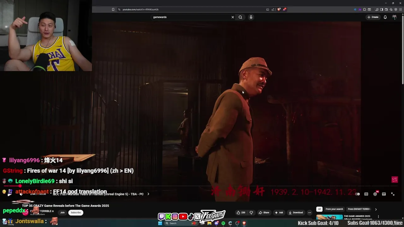This screenshot has width=404, height=227.
Task: Click the Download button under video
Action: [296, 212]
